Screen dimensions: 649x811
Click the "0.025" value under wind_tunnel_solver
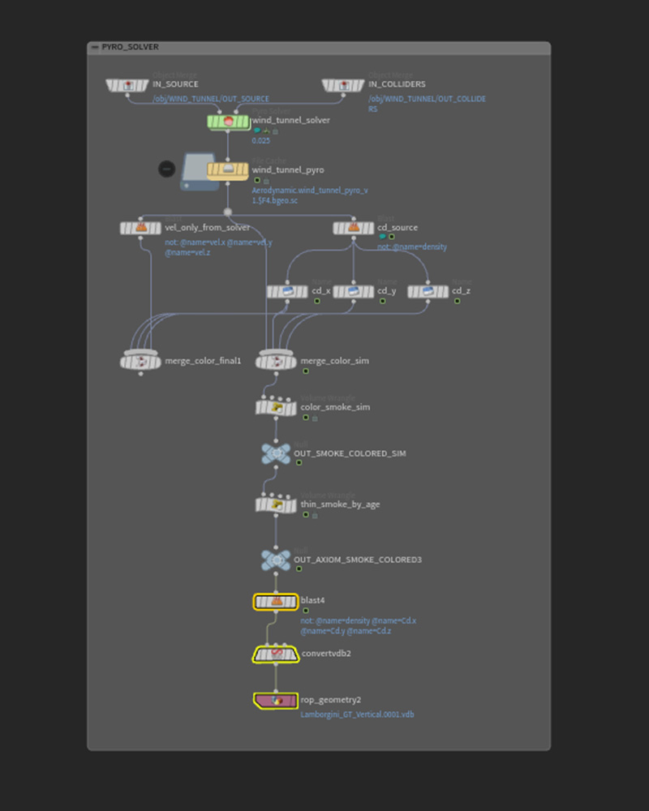click(x=261, y=140)
